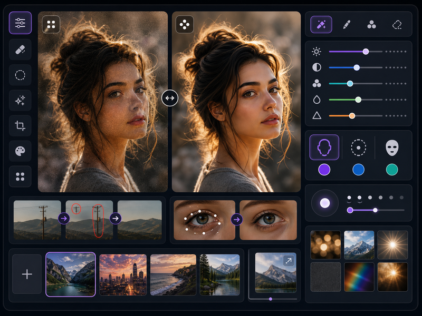Click the contrast half-circle icon
Image resolution: width=422 pixels, height=316 pixels.
tap(316, 67)
